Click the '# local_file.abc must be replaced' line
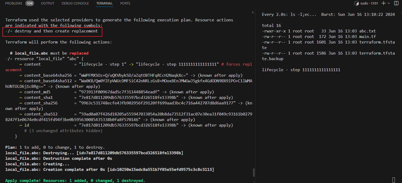The height and width of the screenshot is (183, 402). [x=49, y=53]
